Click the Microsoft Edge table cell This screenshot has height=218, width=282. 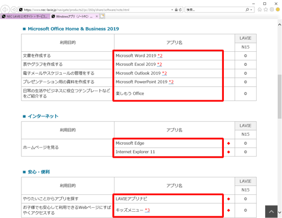(168, 143)
